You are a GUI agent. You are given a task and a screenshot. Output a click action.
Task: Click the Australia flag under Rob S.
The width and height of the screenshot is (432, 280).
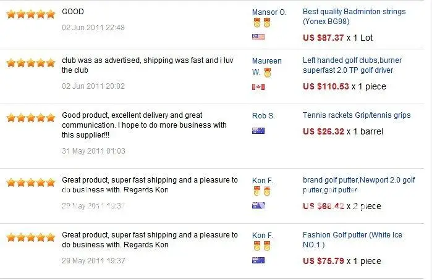[258, 131]
